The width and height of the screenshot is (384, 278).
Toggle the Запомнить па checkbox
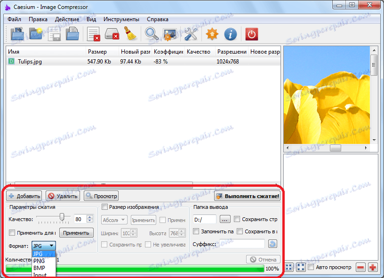pyautogui.click(x=196, y=231)
